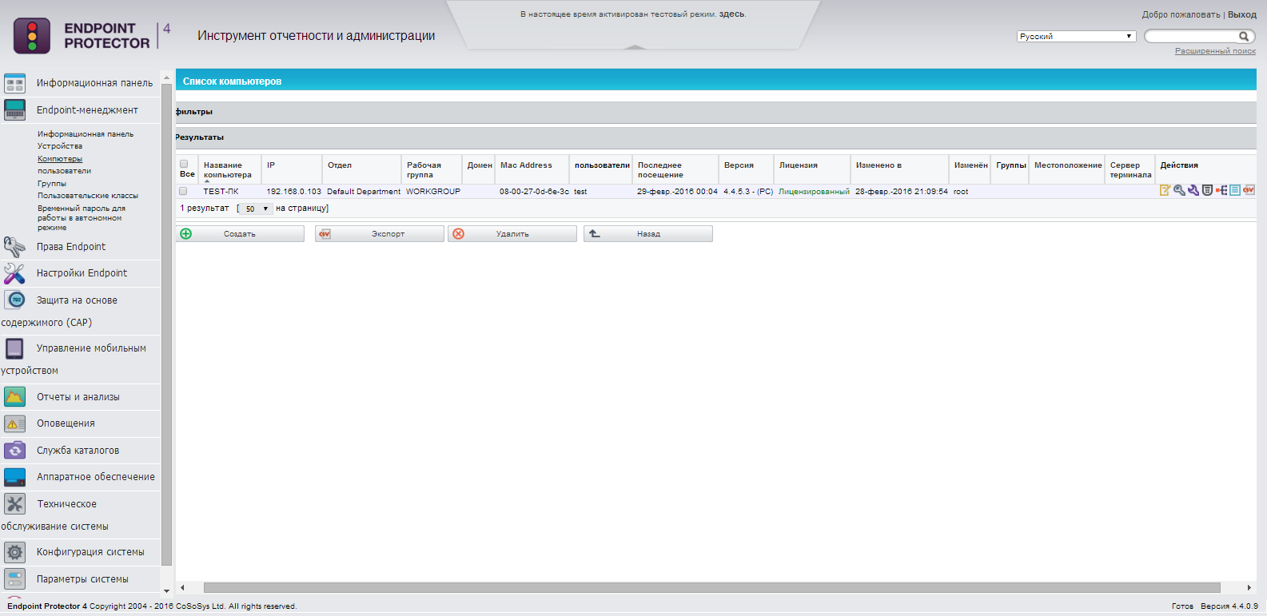
Task: Click the shield password icon for TEST-ПК
Action: coord(1207,190)
